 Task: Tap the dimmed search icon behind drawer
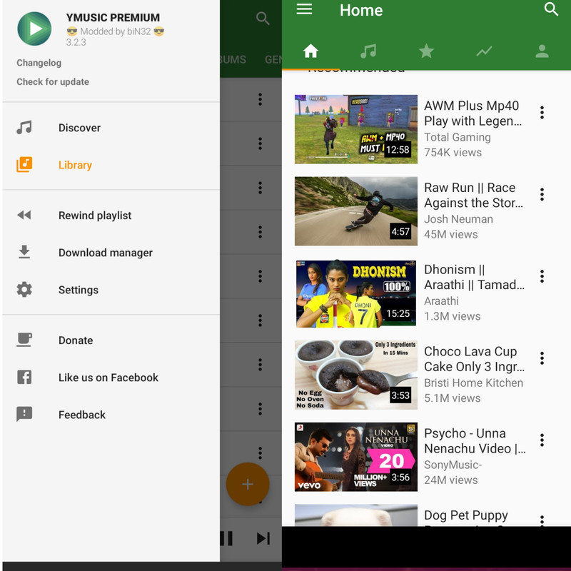pyautogui.click(x=263, y=18)
